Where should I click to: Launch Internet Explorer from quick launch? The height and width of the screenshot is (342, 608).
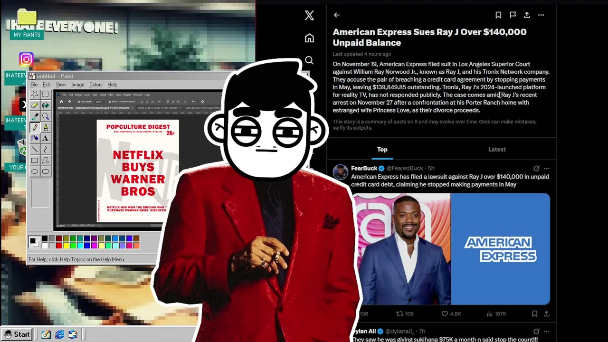[59, 335]
